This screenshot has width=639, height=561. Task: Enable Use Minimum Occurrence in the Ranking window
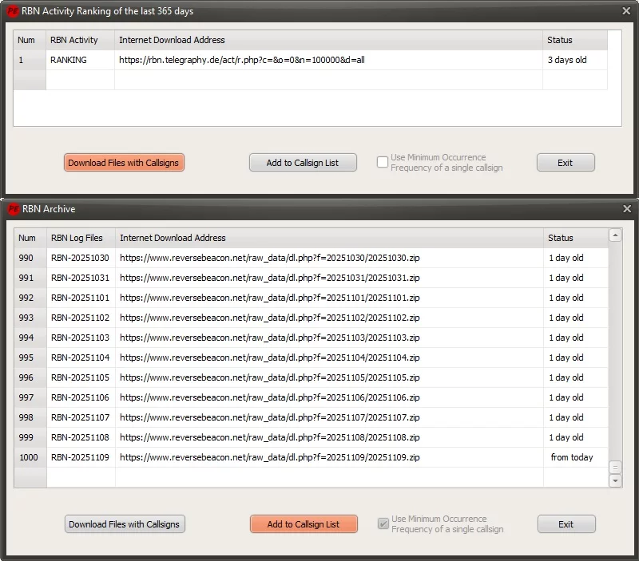coord(383,162)
